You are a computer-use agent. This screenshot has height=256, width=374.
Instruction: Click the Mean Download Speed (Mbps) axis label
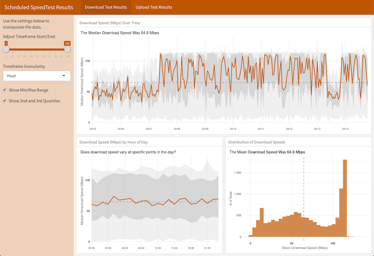point(305,248)
